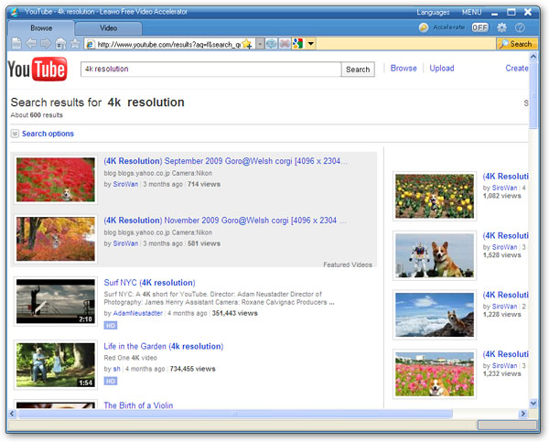Open sidebar thumbnail of corgi in tulips
The width and height of the screenshot is (549, 442).
tap(434, 196)
